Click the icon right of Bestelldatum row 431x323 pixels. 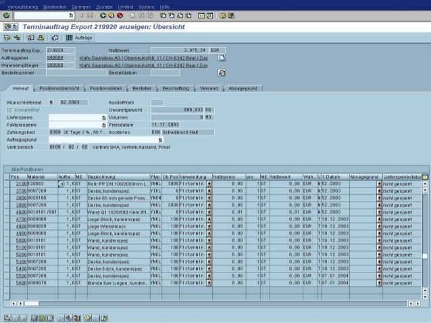click(221, 73)
